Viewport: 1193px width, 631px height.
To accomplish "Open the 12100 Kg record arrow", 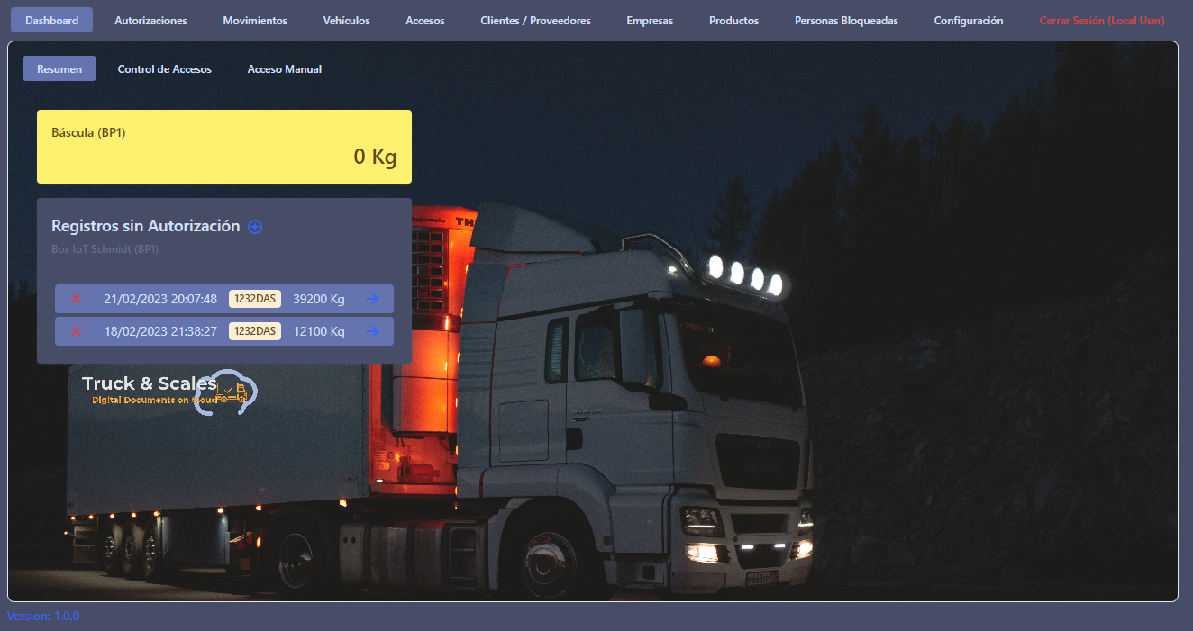I will [371, 331].
